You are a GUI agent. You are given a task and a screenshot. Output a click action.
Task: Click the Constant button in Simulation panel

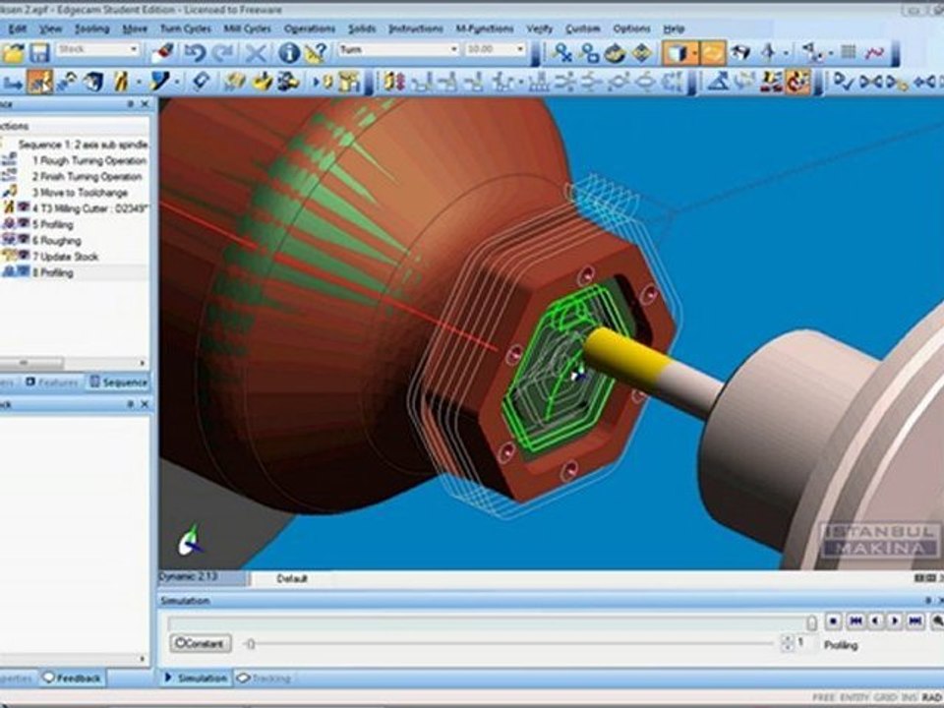tap(201, 643)
